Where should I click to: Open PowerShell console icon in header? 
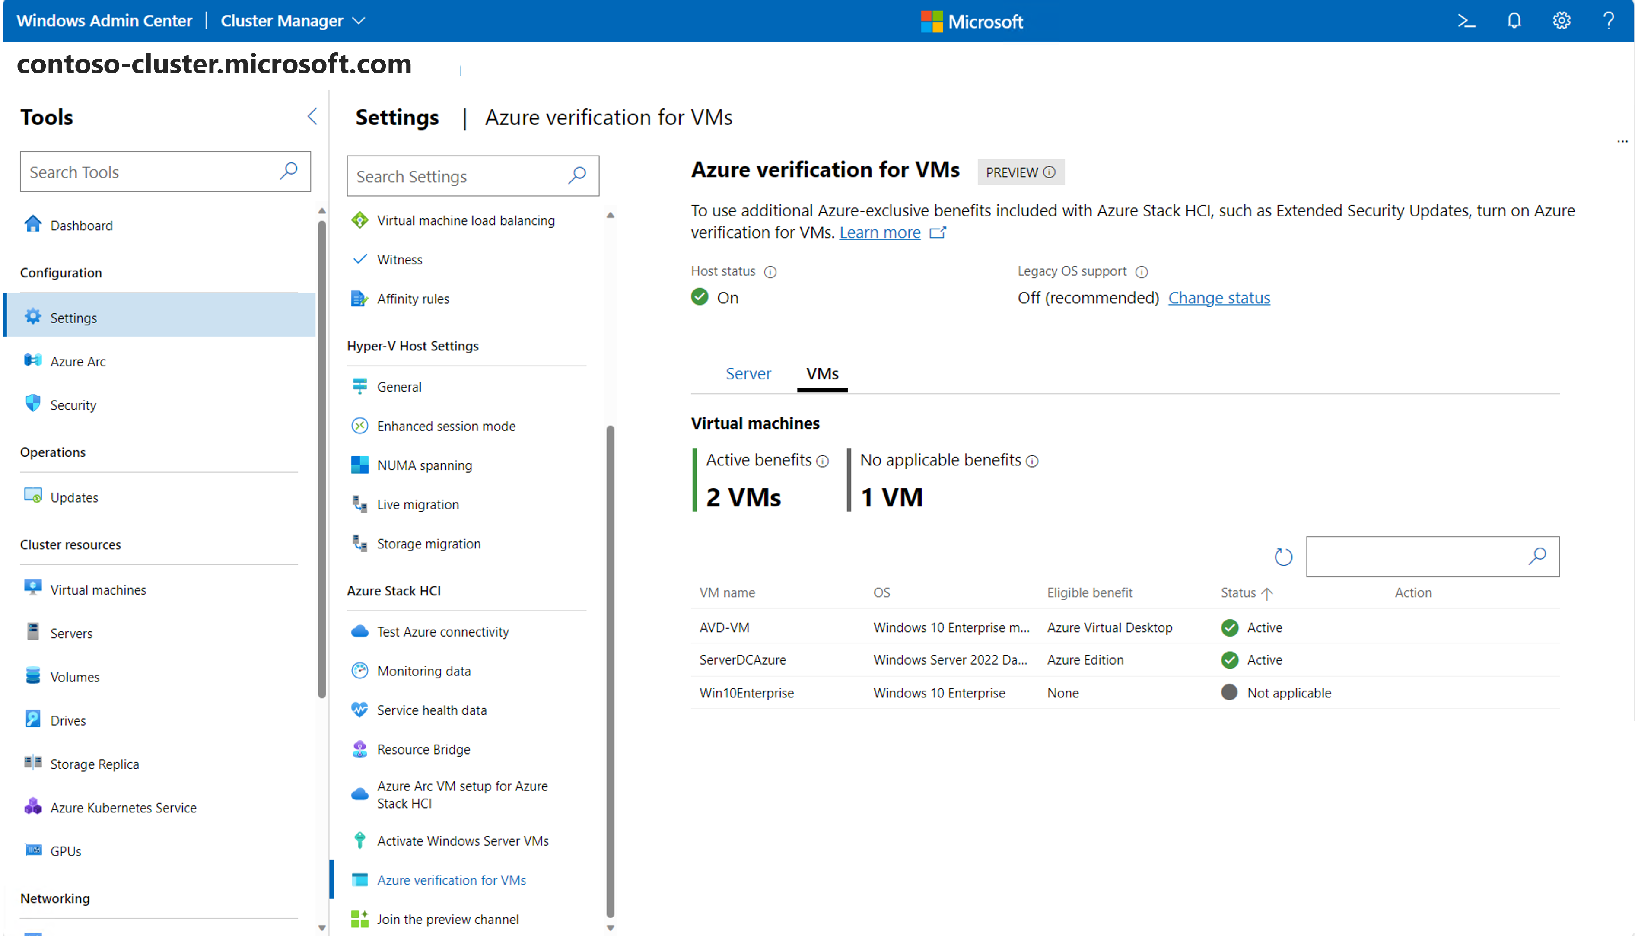1466,21
